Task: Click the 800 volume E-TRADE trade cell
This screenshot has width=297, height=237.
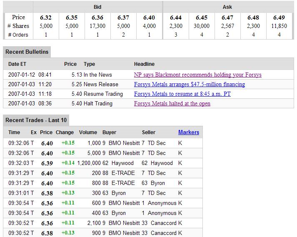Action: coord(96,183)
